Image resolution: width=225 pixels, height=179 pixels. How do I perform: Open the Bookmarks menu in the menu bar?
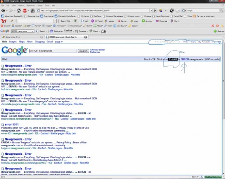31,5
